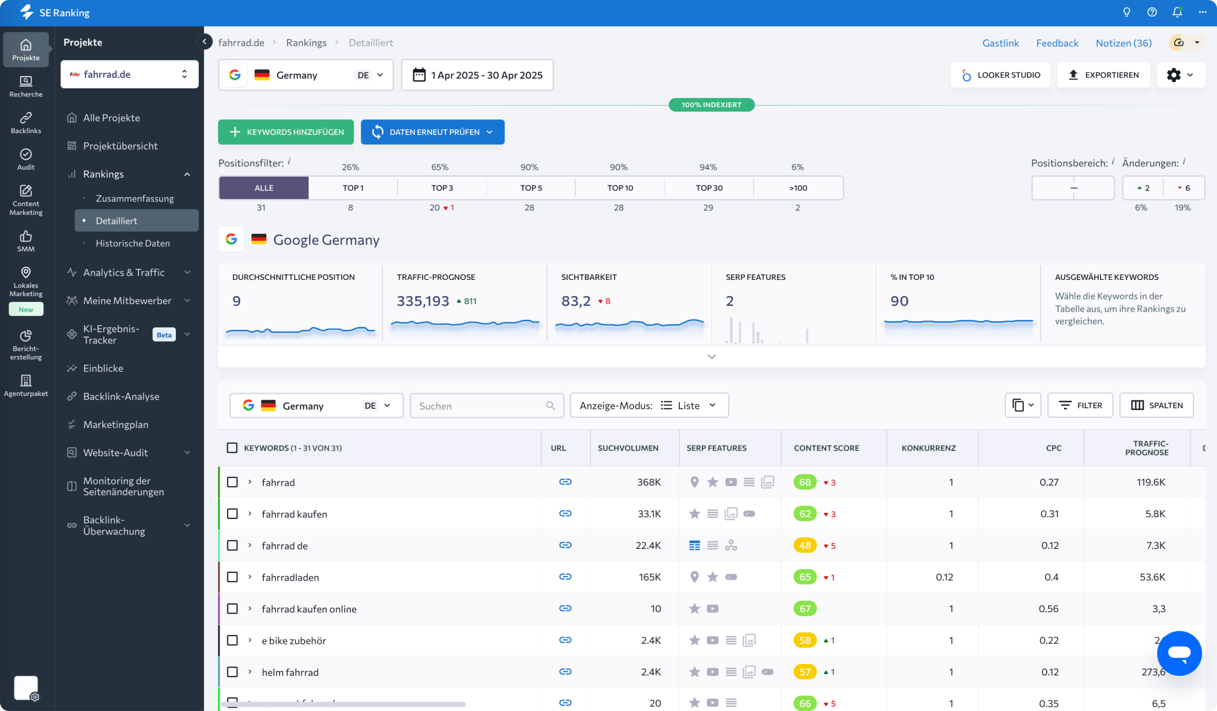Click the Exportieren button
This screenshot has width=1217, height=711.
click(x=1103, y=75)
